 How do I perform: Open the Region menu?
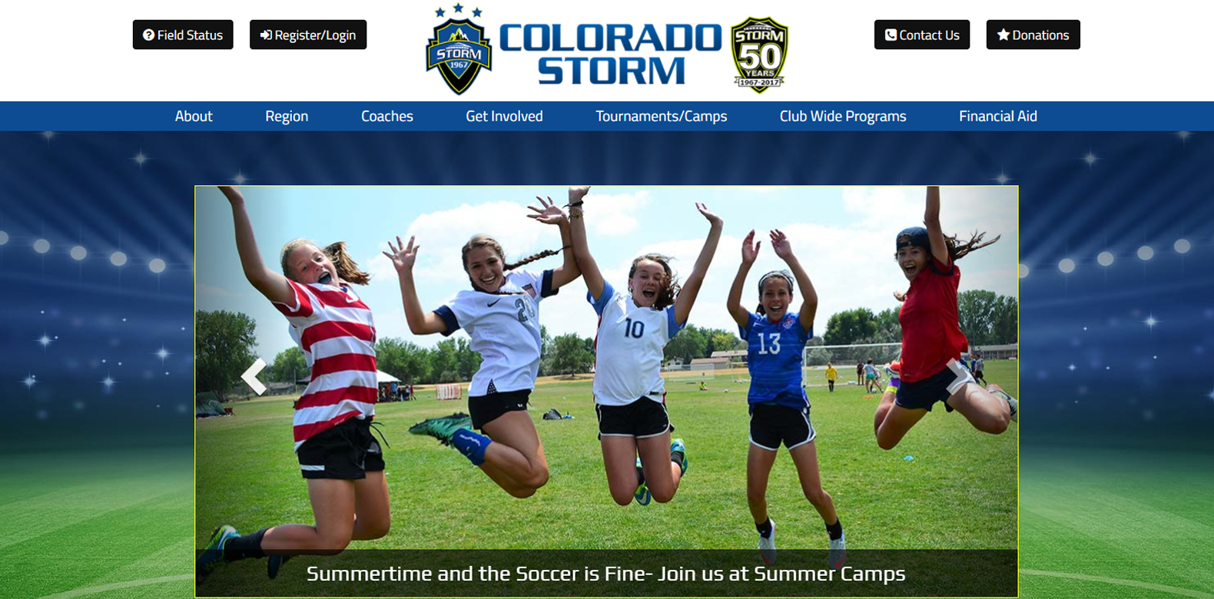287,116
